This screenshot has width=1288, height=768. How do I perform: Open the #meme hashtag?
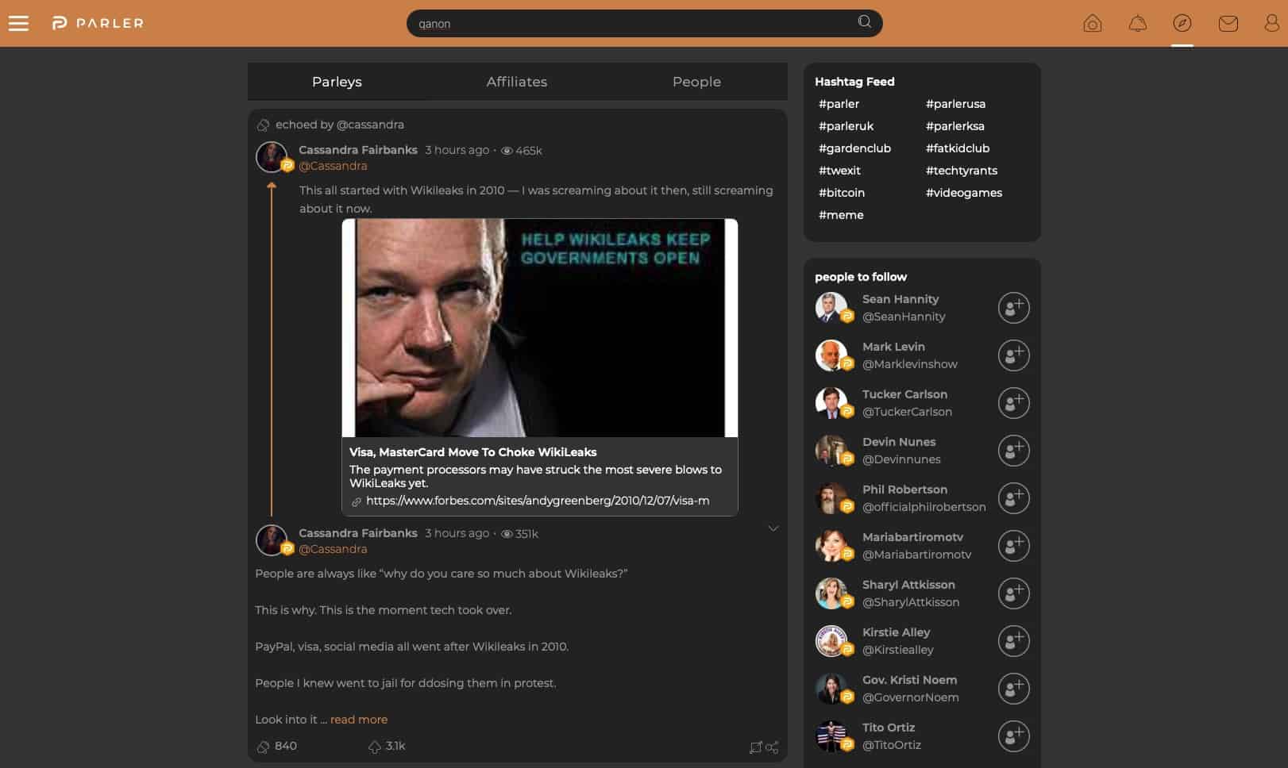841,215
